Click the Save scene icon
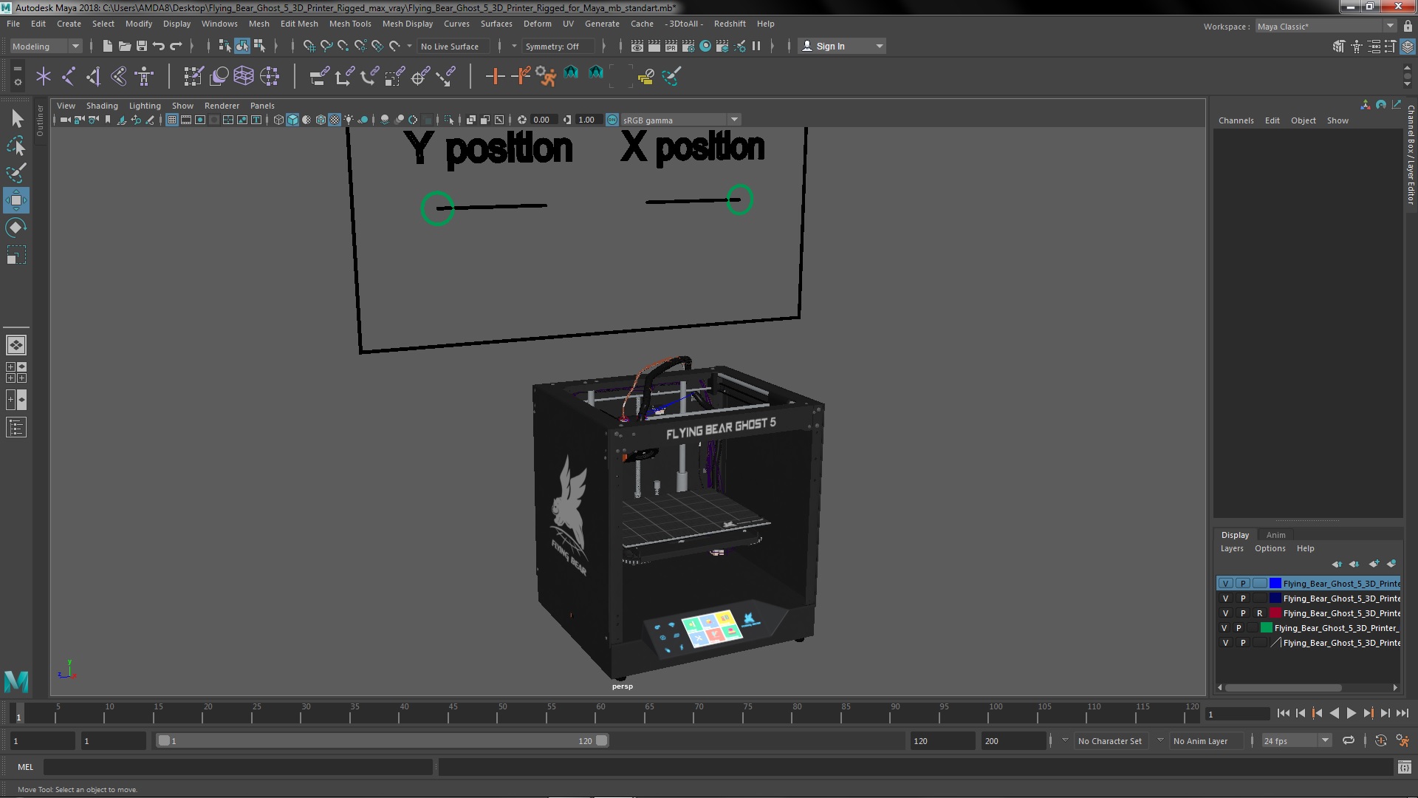 pyautogui.click(x=142, y=46)
